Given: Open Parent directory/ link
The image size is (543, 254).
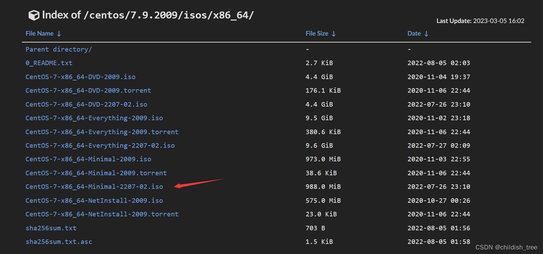Looking at the screenshot, I should 59,49.
